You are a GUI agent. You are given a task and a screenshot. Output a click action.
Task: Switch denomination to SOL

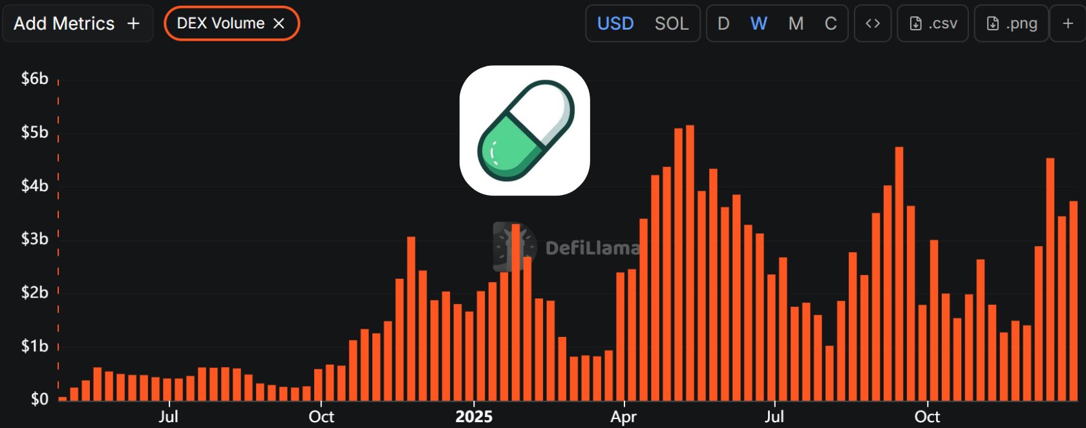point(671,24)
